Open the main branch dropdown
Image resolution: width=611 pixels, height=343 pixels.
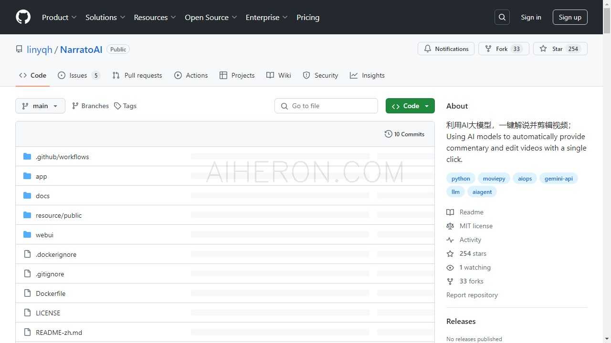40,106
